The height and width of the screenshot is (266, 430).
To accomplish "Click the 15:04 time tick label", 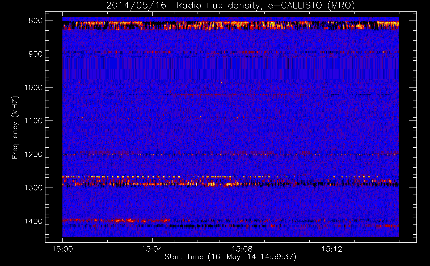I will point(152,249).
